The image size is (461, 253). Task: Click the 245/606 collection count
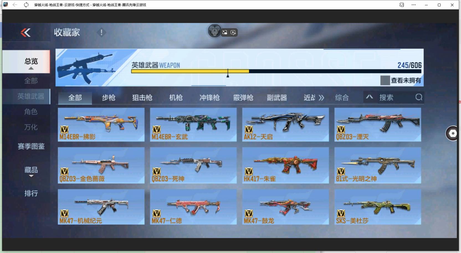pos(409,65)
